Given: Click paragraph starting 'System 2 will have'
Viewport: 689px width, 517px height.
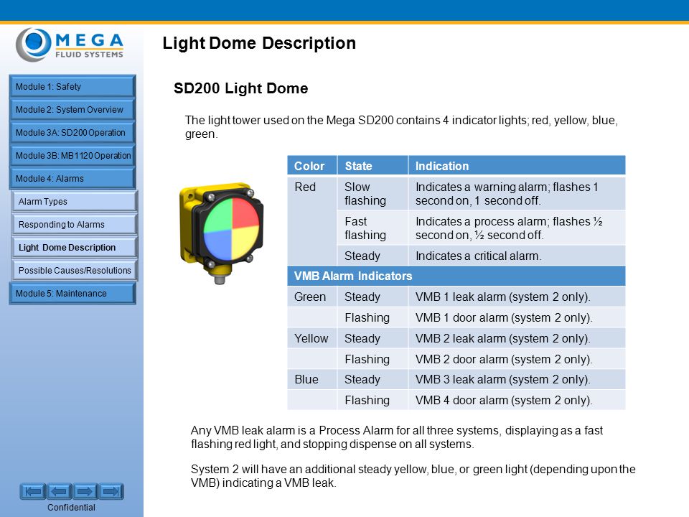Looking at the screenshot, I should [x=413, y=475].
